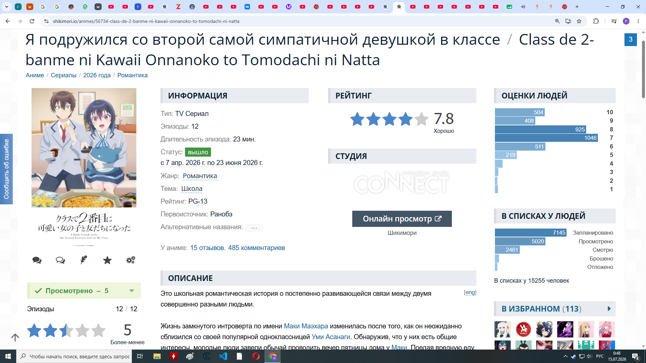
Task: Open the 15 отзывов link
Action: click(x=207, y=248)
